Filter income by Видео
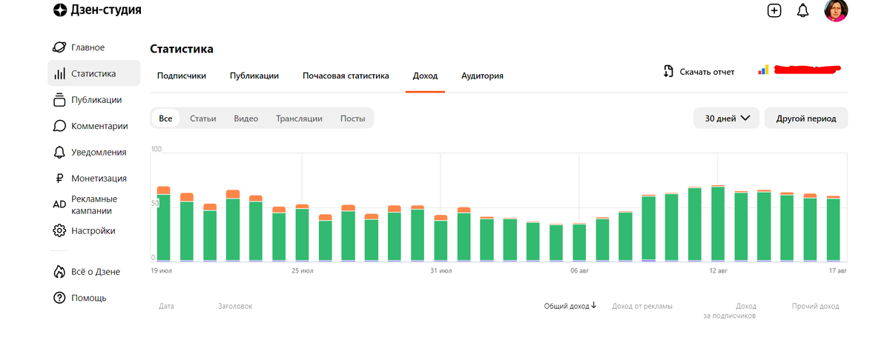 click(x=246, y=119)
